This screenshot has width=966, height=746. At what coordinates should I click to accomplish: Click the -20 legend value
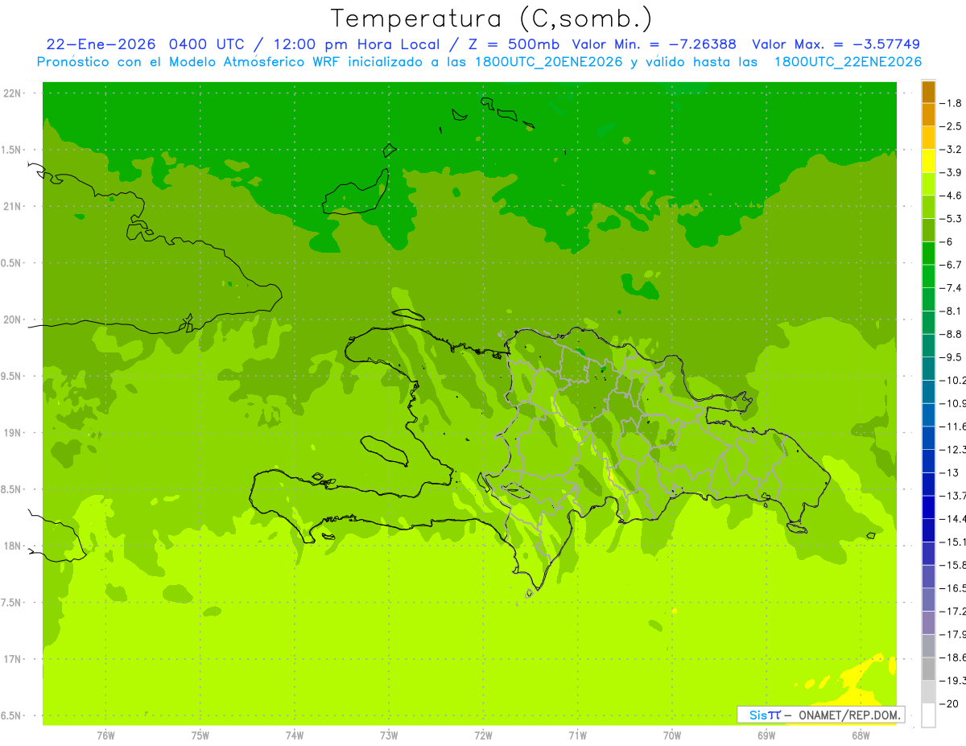click(948, 703)
